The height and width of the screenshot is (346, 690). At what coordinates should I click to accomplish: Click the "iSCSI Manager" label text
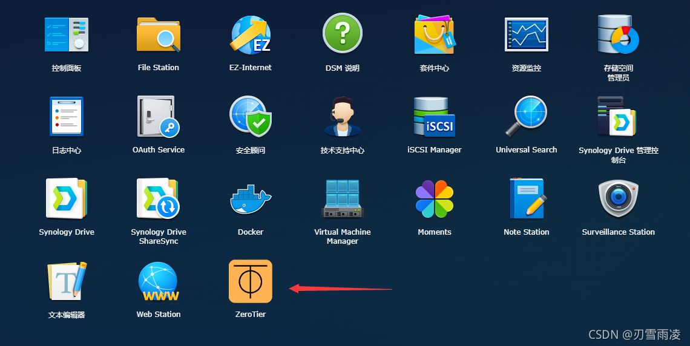coord(435,150)
